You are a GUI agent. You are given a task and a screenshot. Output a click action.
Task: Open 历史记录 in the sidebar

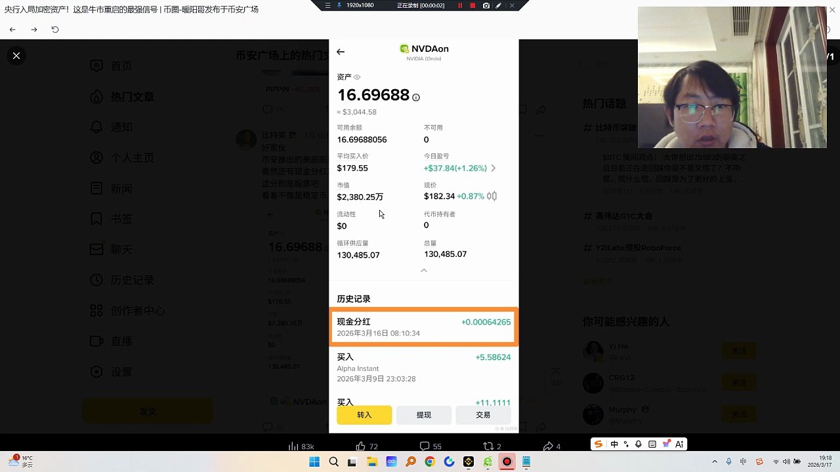[x=122, y=281]
